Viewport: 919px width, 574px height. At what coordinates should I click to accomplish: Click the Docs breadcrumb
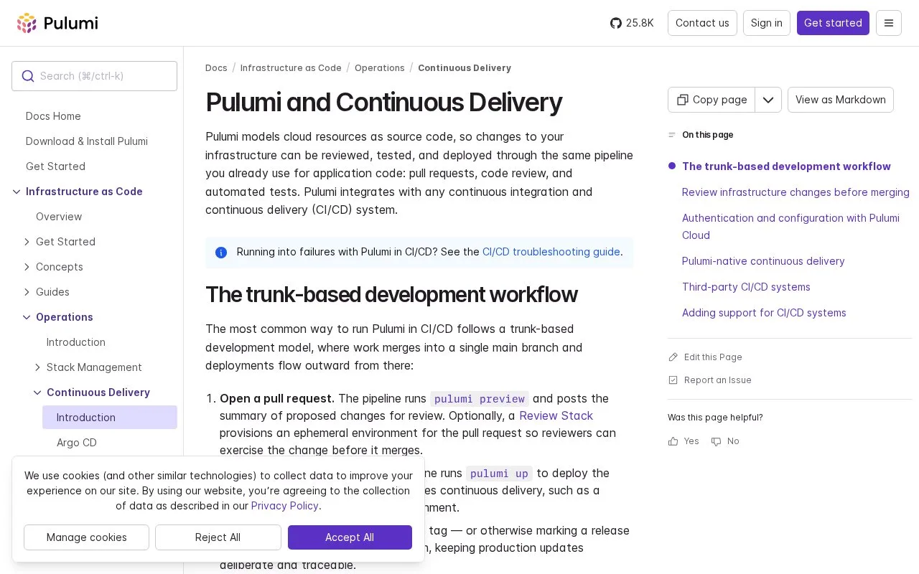(x=216, y=68)
